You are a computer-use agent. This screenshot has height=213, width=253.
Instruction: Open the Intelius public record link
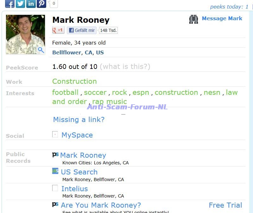(x=74, y=189)
